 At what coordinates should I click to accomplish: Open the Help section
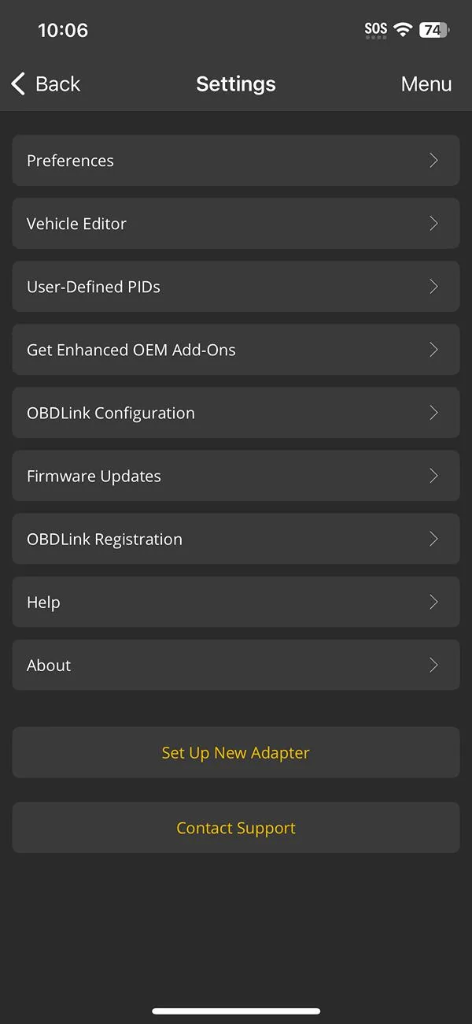click(x=44, y=602)
